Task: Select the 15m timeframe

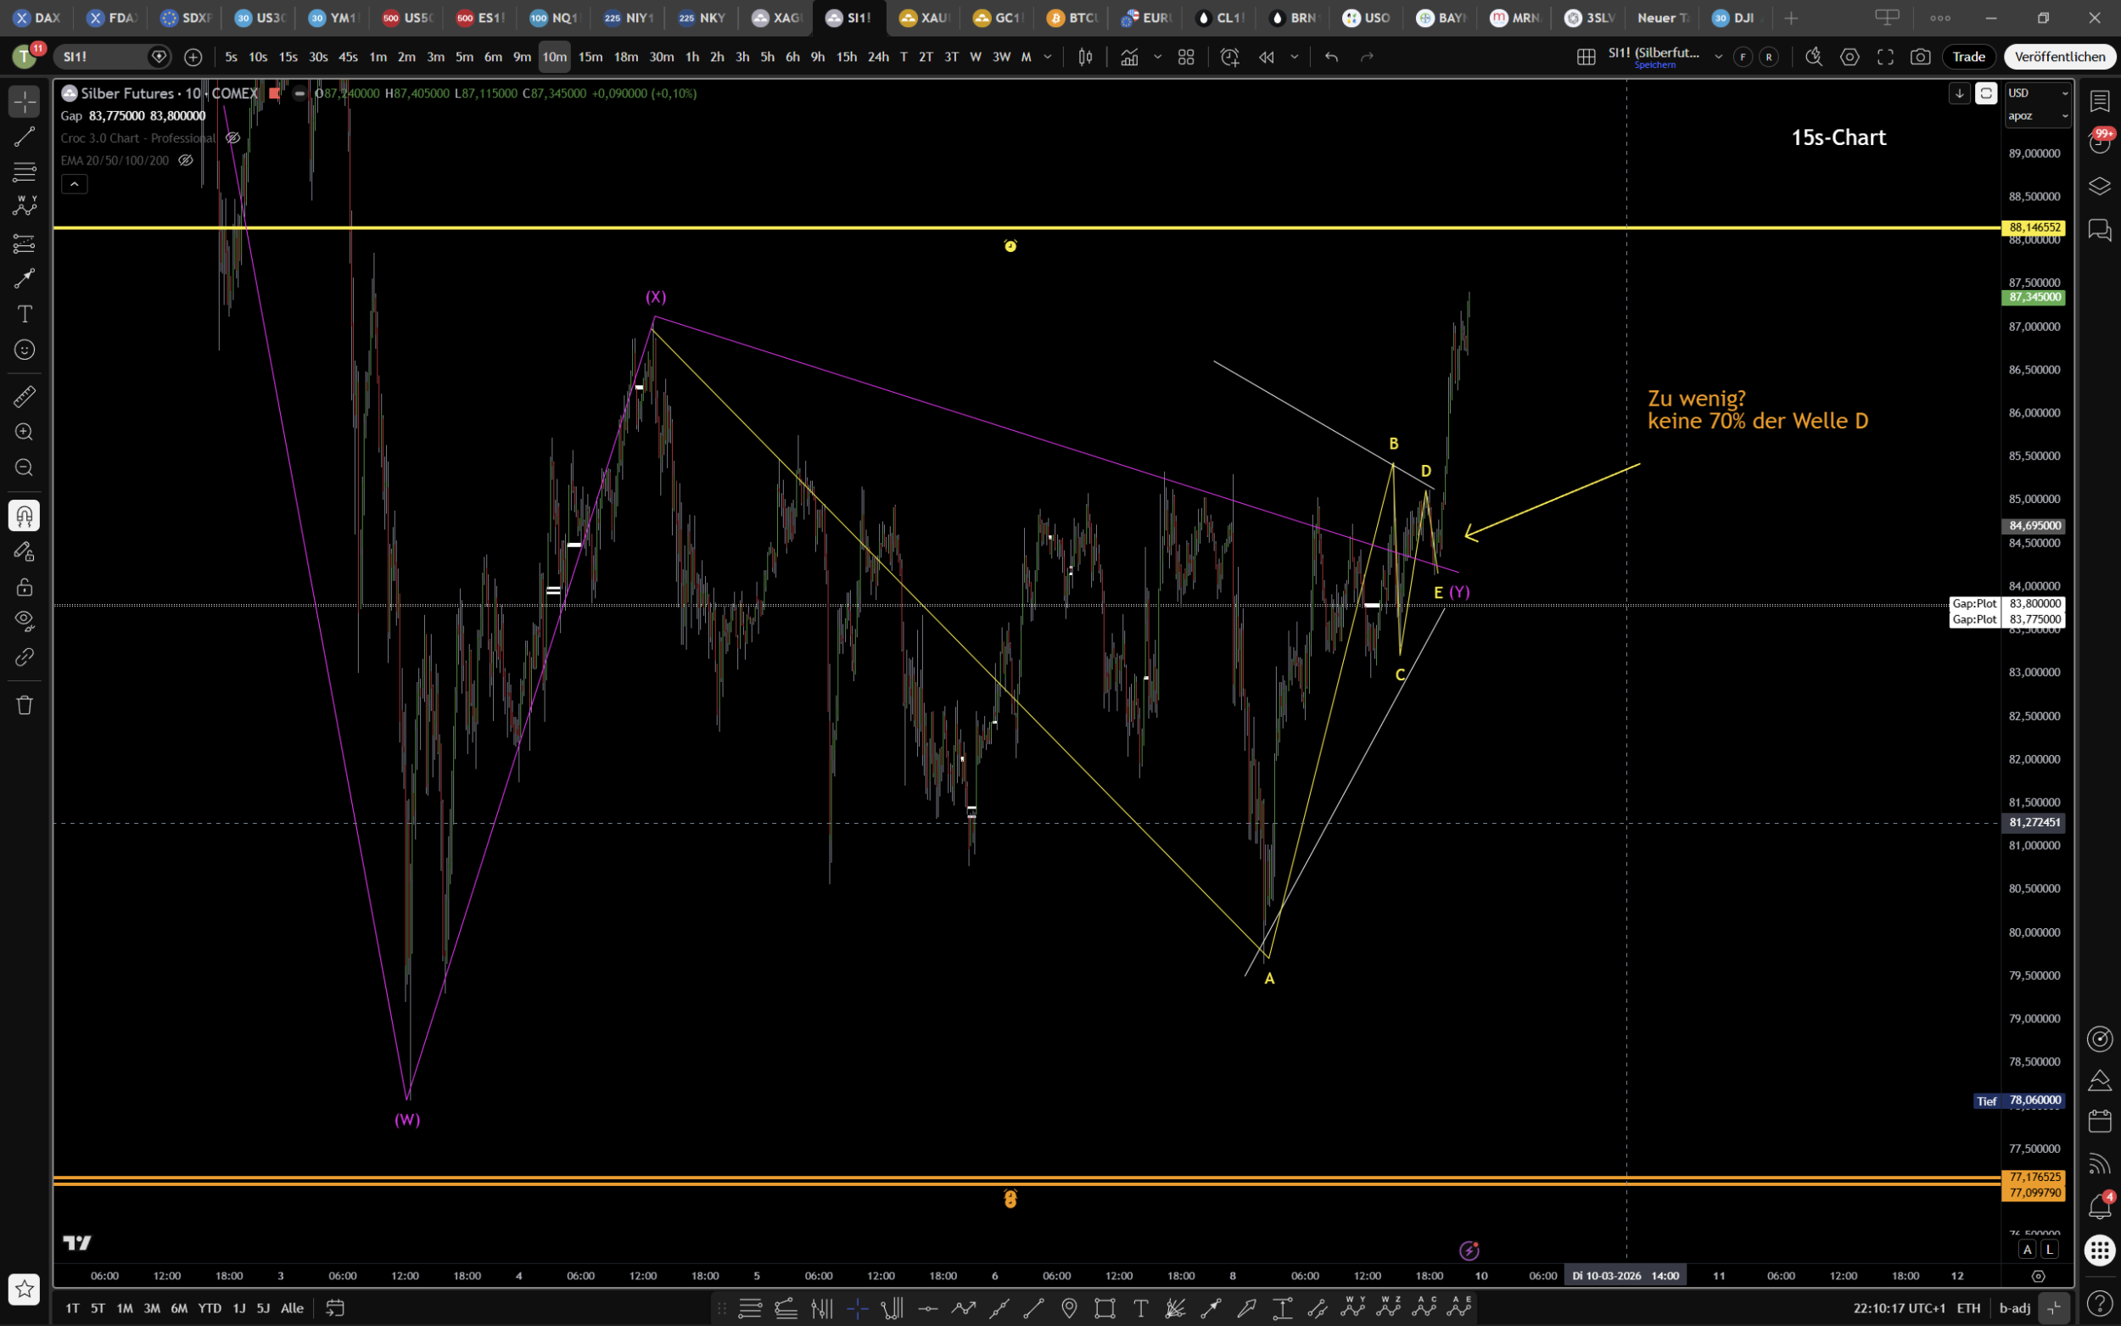Action: [x=590, y=57]
